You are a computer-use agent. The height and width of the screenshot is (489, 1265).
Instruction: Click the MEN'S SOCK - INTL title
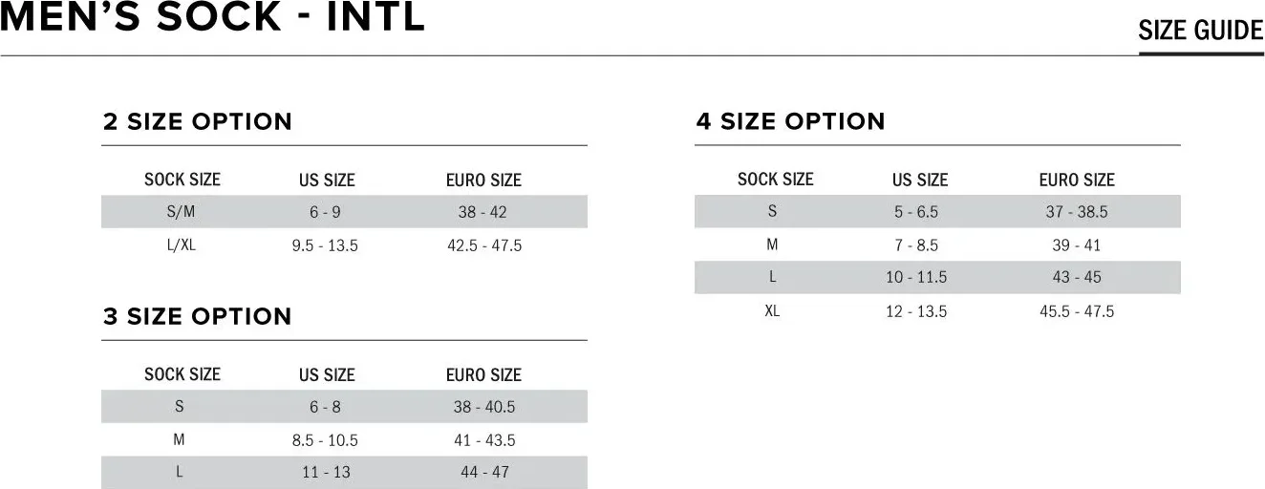(212, 18)
